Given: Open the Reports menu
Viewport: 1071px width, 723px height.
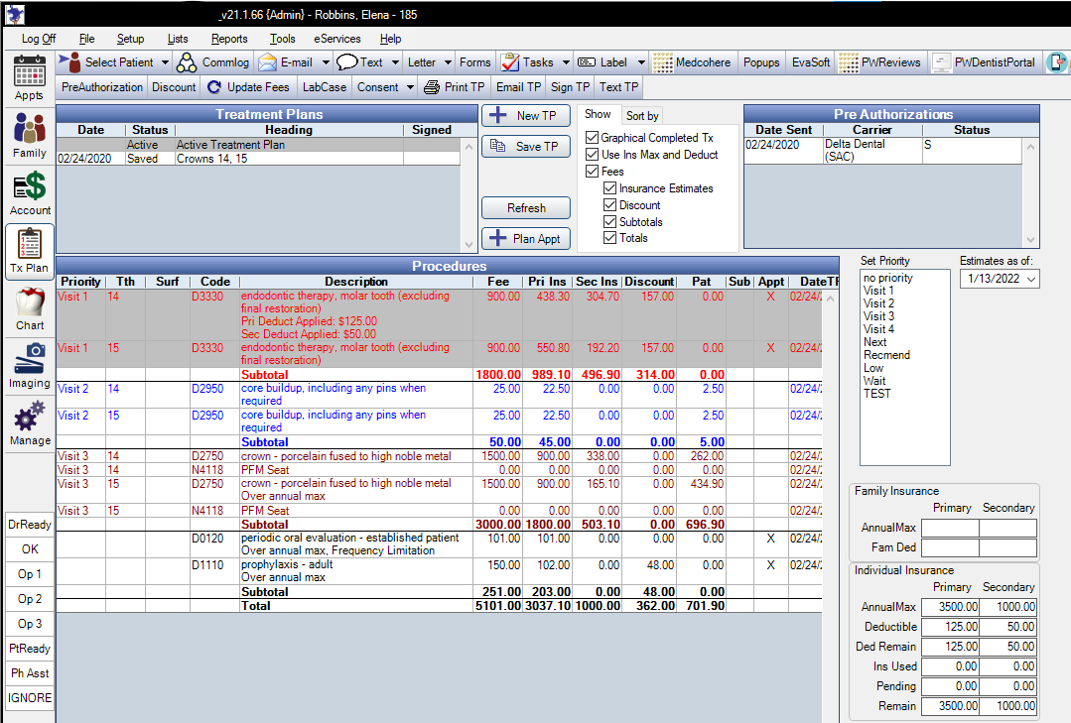Looking at the screenshot, I should point(229,39).
